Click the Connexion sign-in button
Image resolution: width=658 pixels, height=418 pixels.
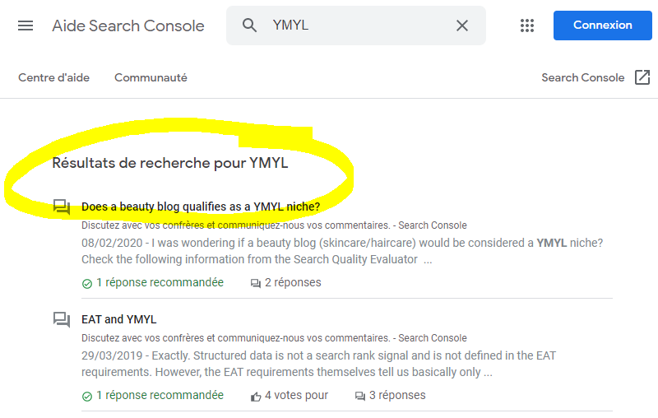tap(603, 26)
